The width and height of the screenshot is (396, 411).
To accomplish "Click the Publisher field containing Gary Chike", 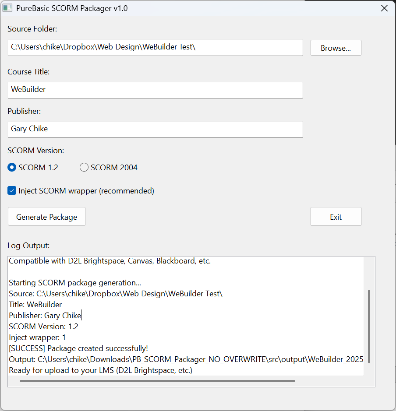I will (155, 129).
